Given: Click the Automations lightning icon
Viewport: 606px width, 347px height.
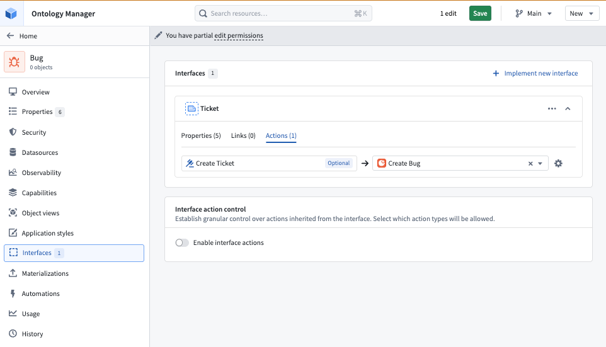Looking at the screenshot, I should (x=13, y=293).
